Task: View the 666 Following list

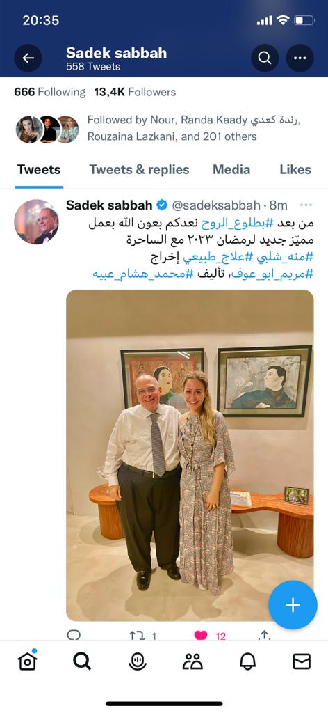Action: click(x=49, y=93)
